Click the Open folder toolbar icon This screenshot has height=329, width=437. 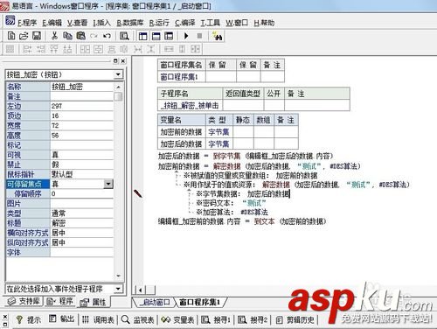pyautogui.click(x=24, y=36)
